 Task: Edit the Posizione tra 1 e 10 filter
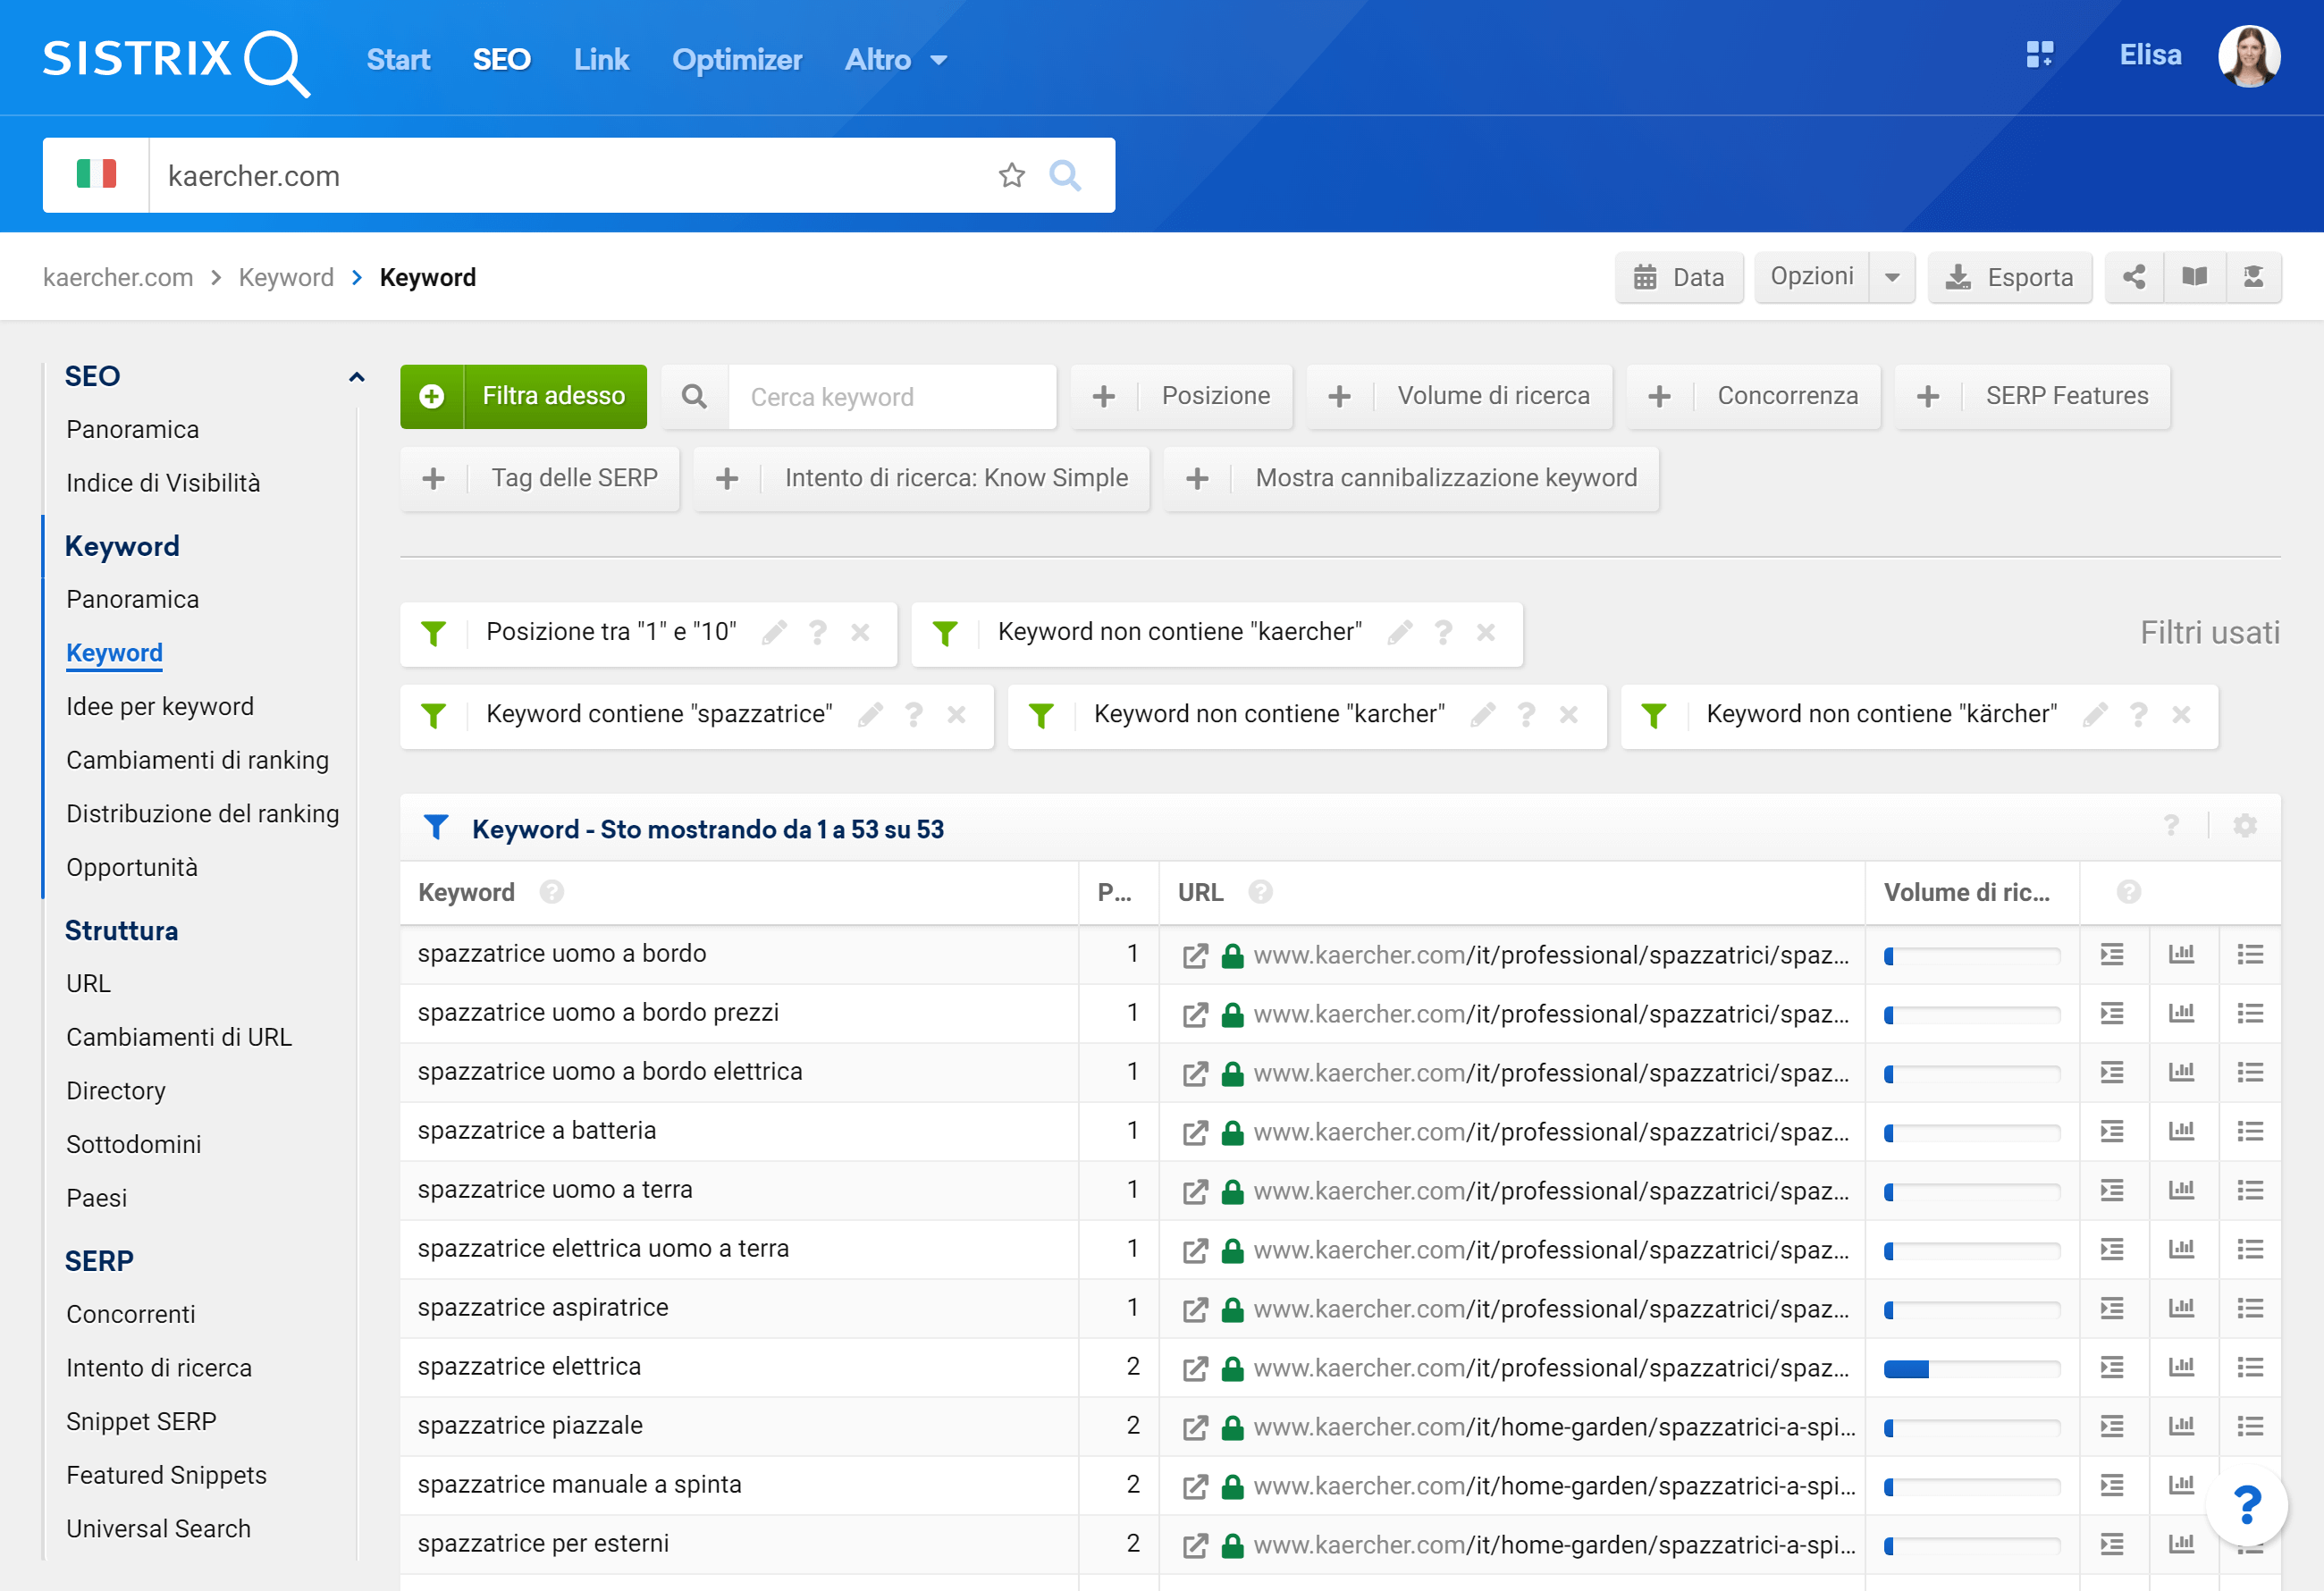(775, 632)
